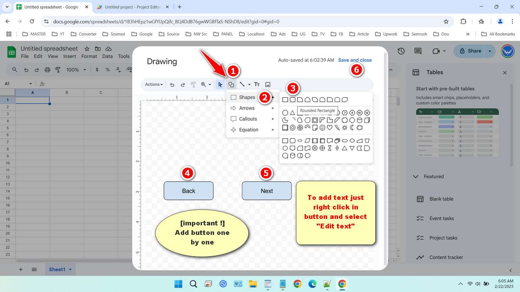
Task: Open the Zoom dropdown arrow
Action: [210, 84]
